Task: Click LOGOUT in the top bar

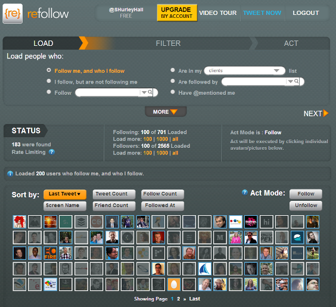Action: click(306, 13)
